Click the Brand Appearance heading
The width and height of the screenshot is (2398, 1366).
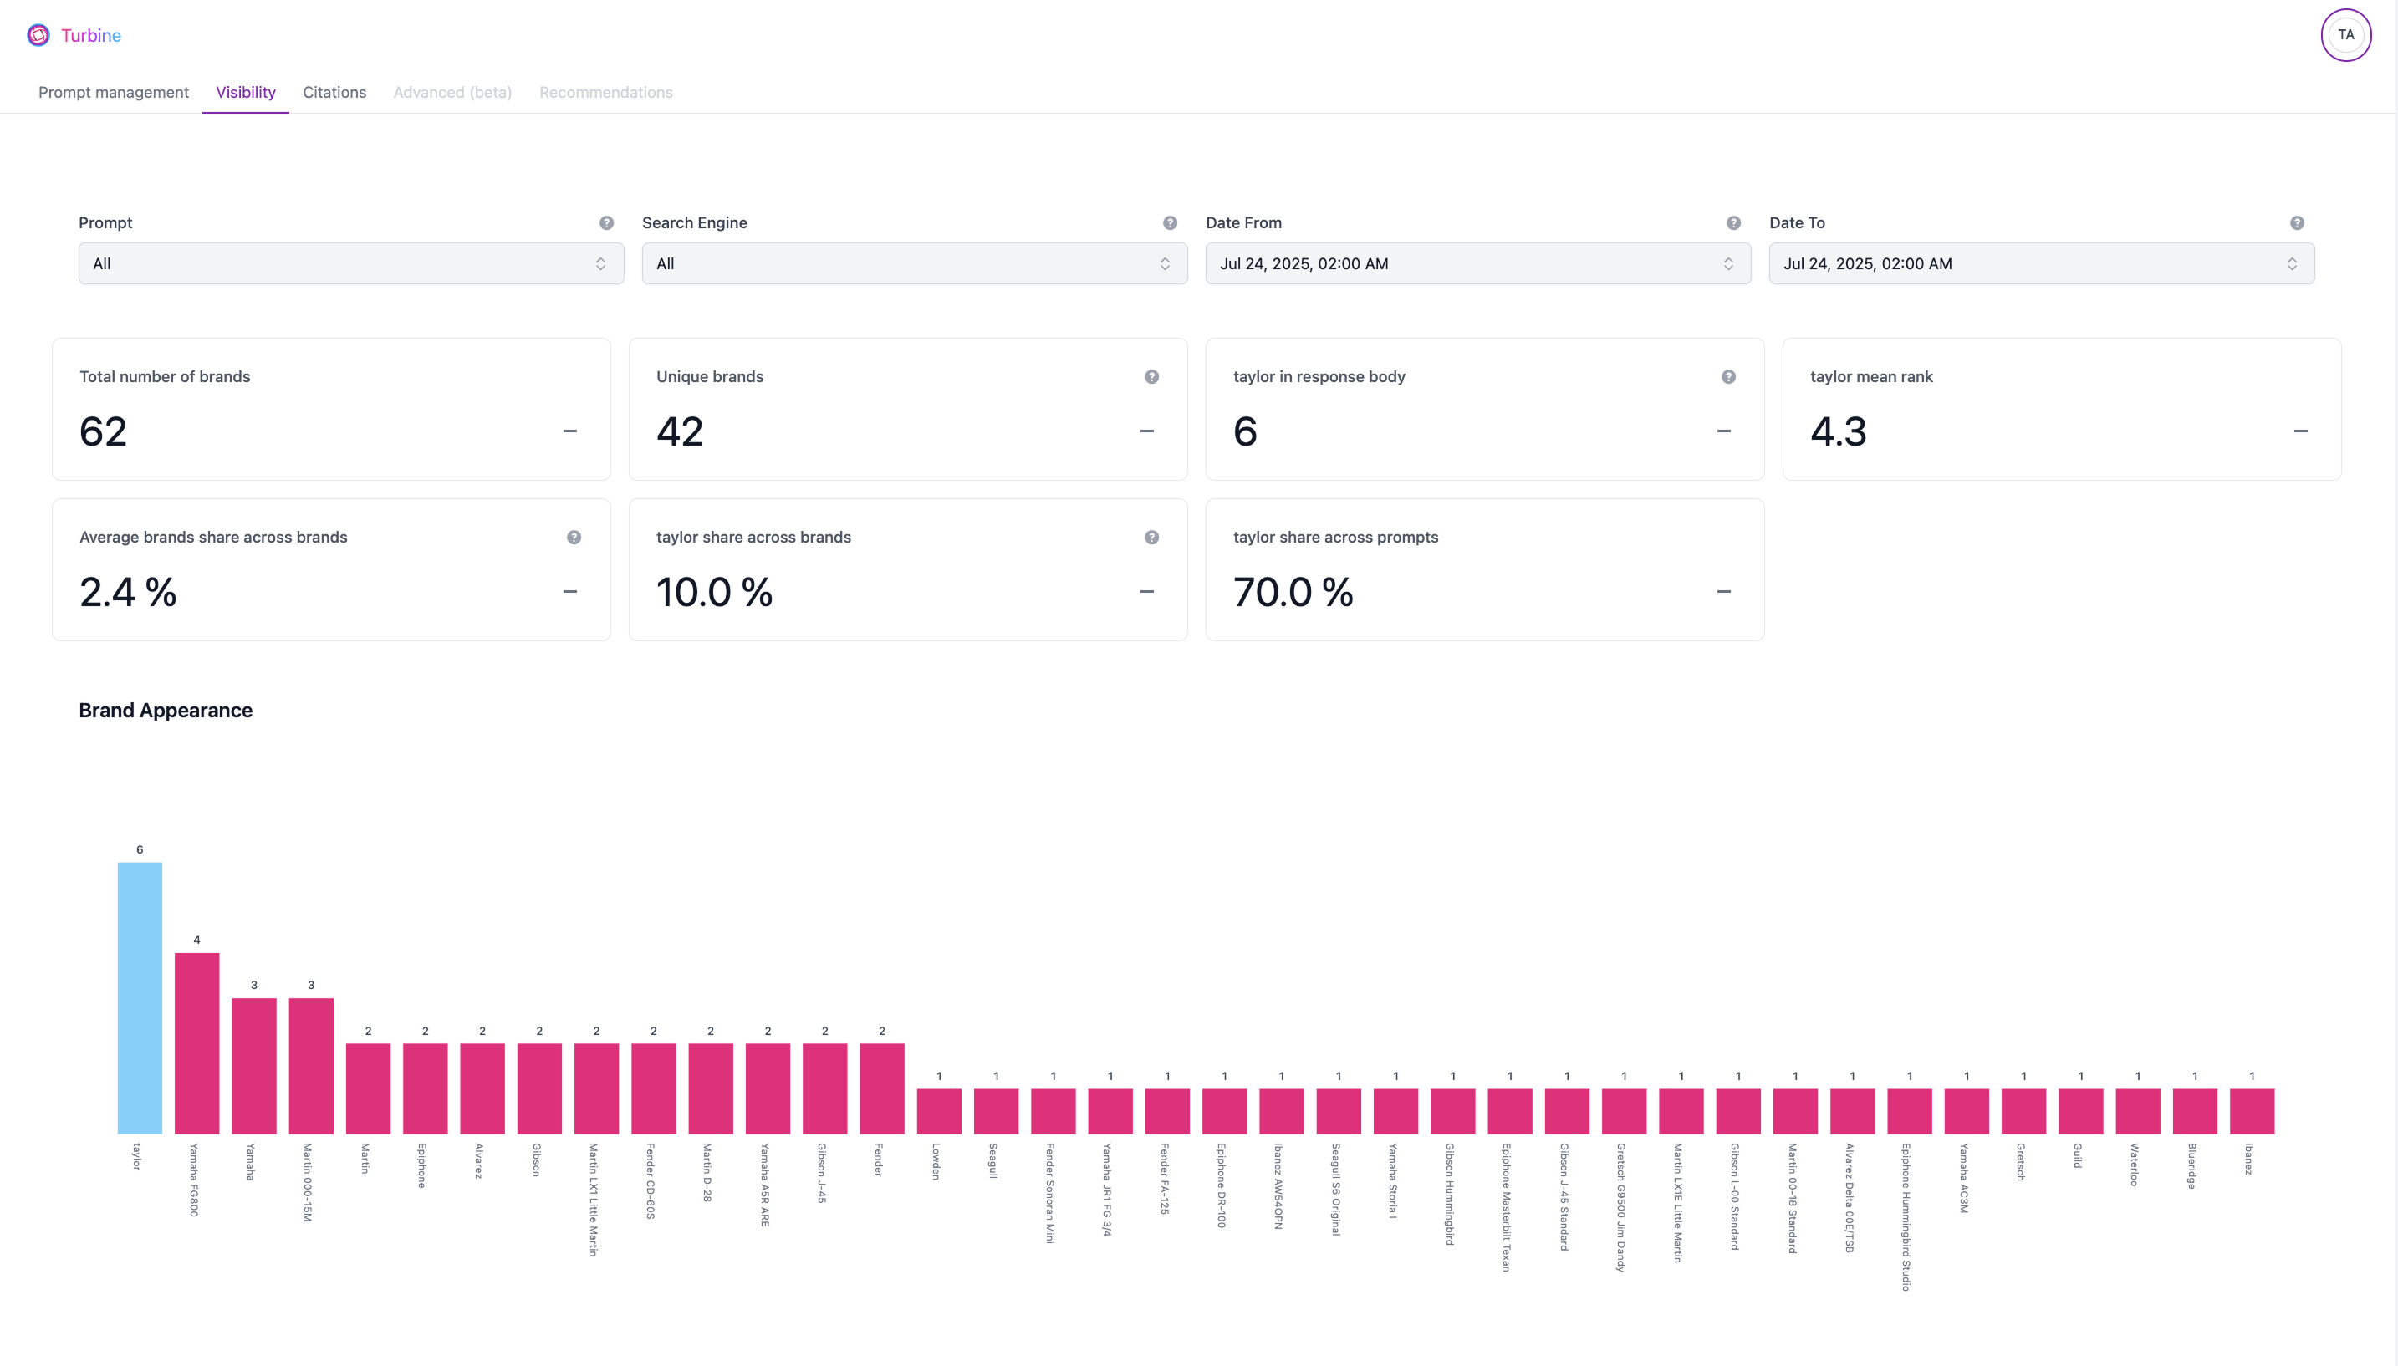tap(165, 711)
